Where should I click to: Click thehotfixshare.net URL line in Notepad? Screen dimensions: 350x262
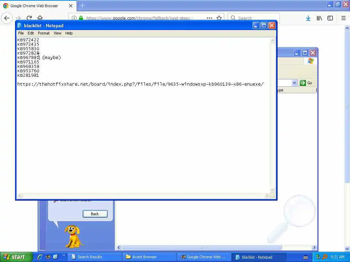pos(140,84)
